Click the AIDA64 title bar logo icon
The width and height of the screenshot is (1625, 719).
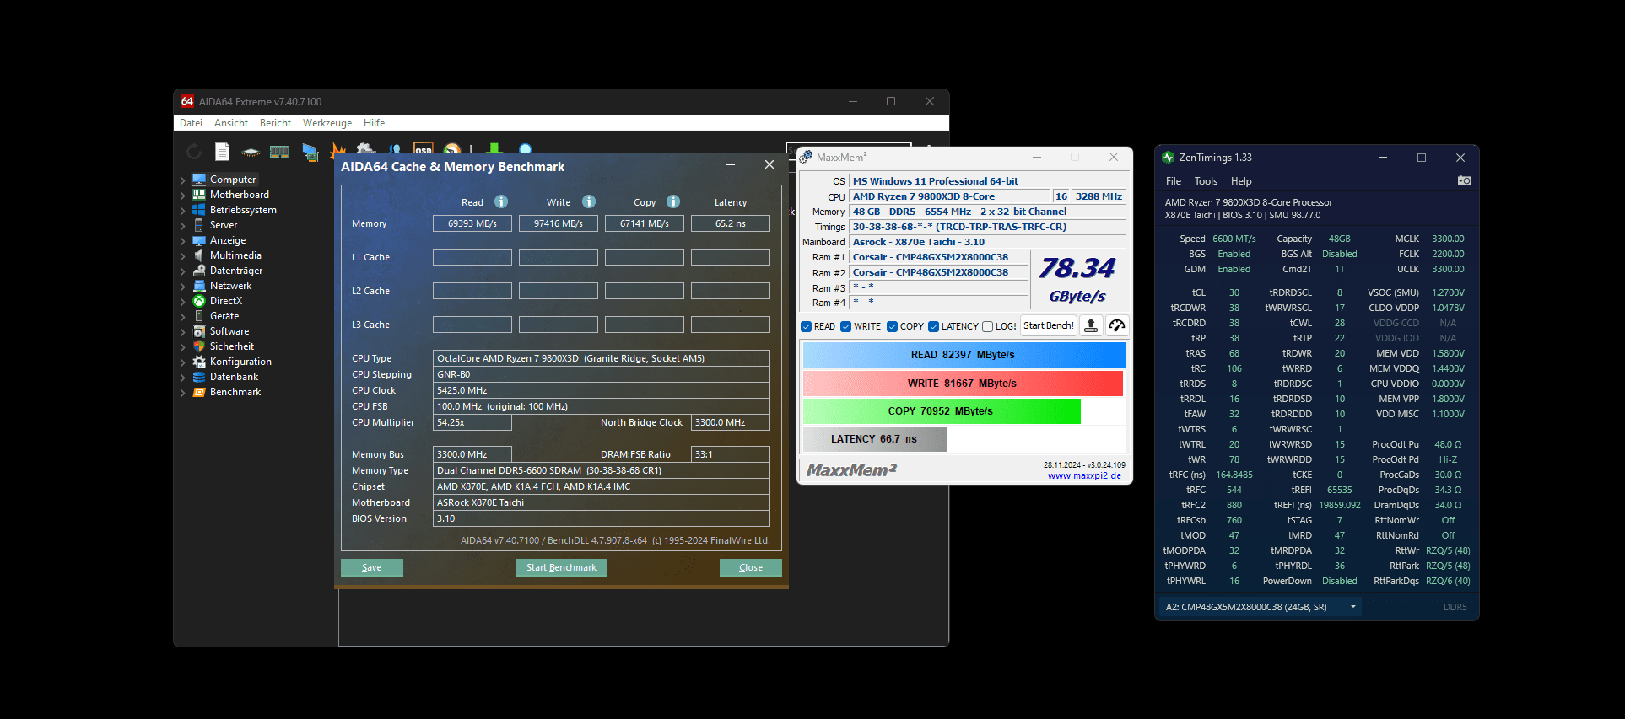tap(187, 101)
